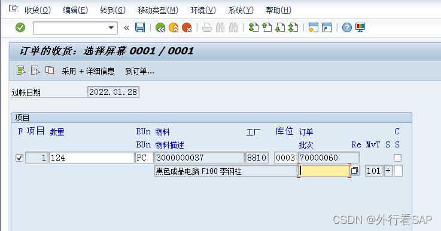Click the 批次 column header
The image size is (441, 231).
coord(306,145)
